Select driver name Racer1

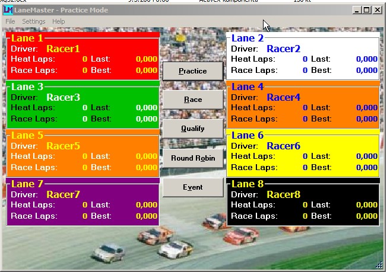tap(63, 49)
